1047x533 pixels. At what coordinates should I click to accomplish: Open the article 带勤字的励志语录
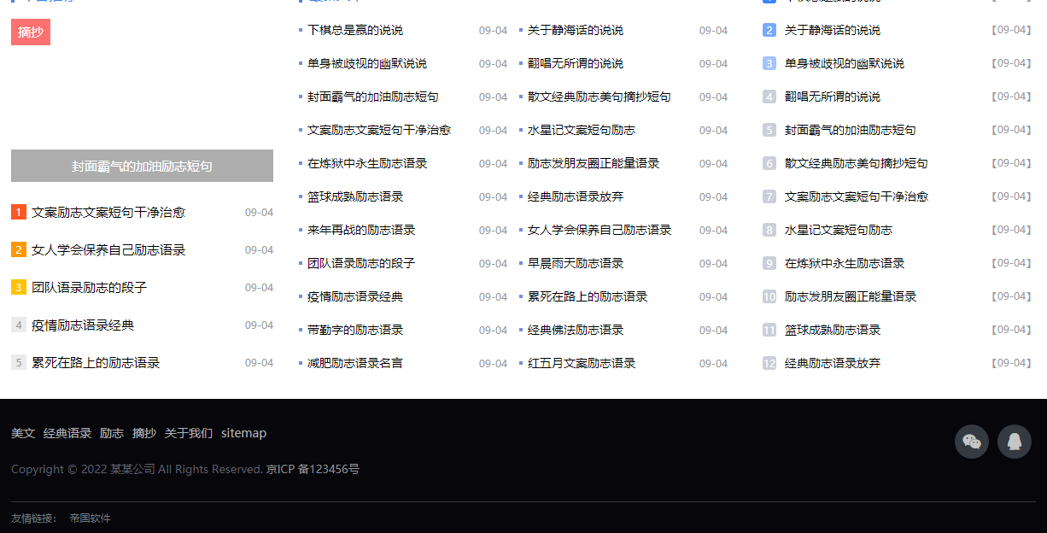tap(355, 330)
